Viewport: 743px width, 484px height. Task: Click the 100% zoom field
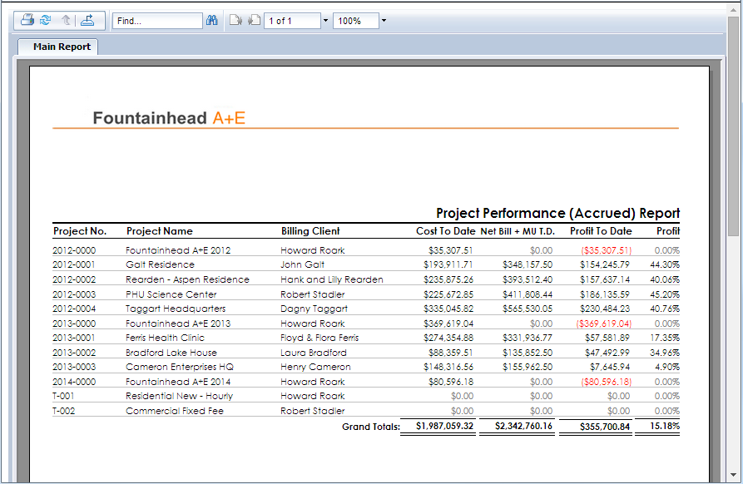(x=355, y=21)
